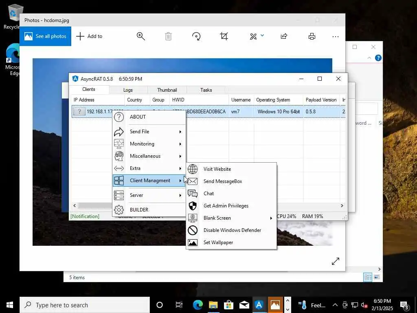417x313 pixels.
Task: Click the Photos fullscreen diagonal arrow icon
Action: click(336, 261)
